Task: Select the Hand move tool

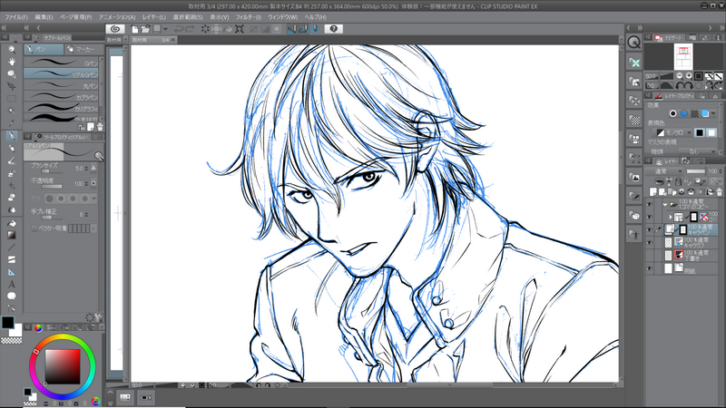Action: (12, 62)
